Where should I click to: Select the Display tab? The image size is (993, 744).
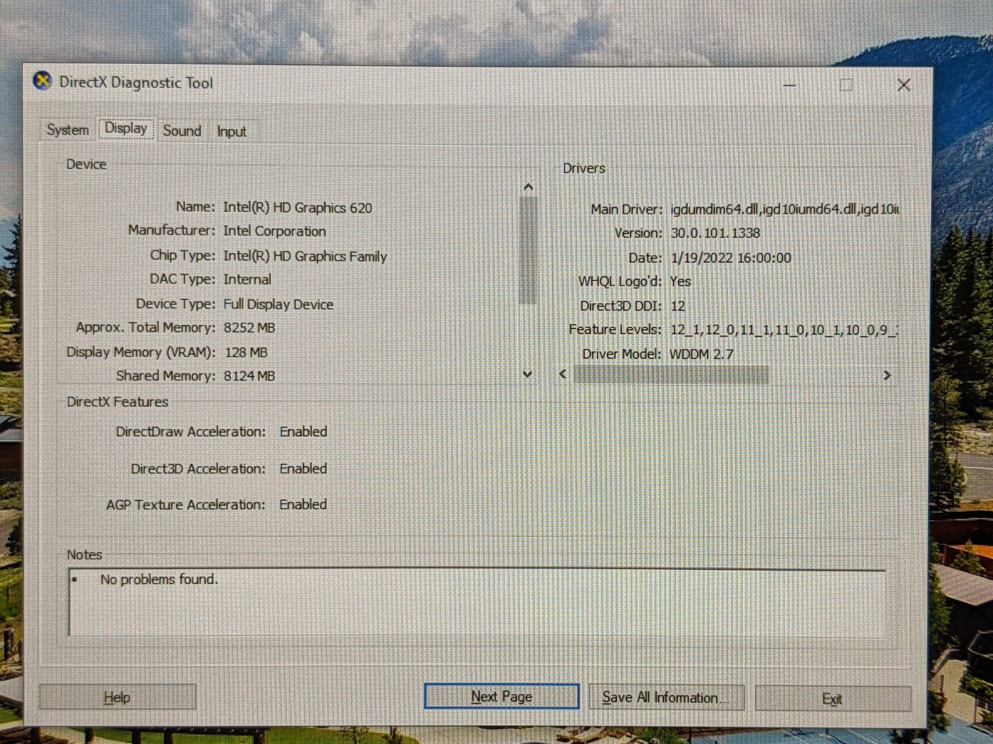tap(126, 129)
